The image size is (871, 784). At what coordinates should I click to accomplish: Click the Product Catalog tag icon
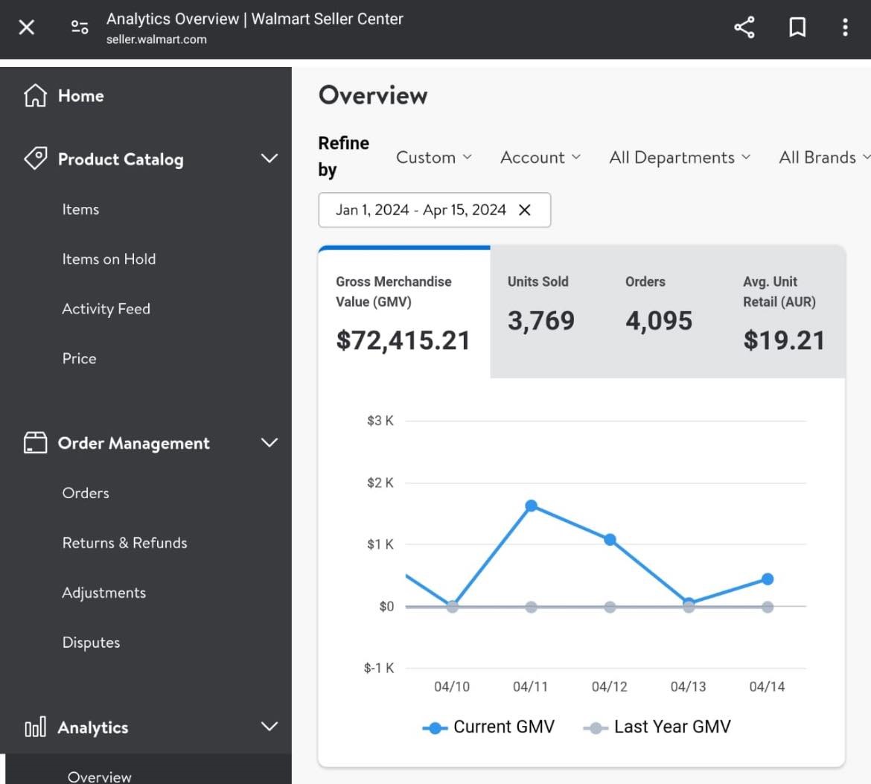pyautogui.click(x=35, y=159)
